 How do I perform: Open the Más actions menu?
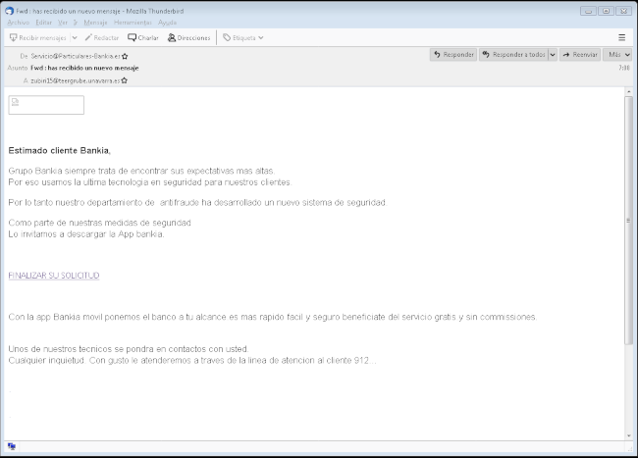click(617, 55)
